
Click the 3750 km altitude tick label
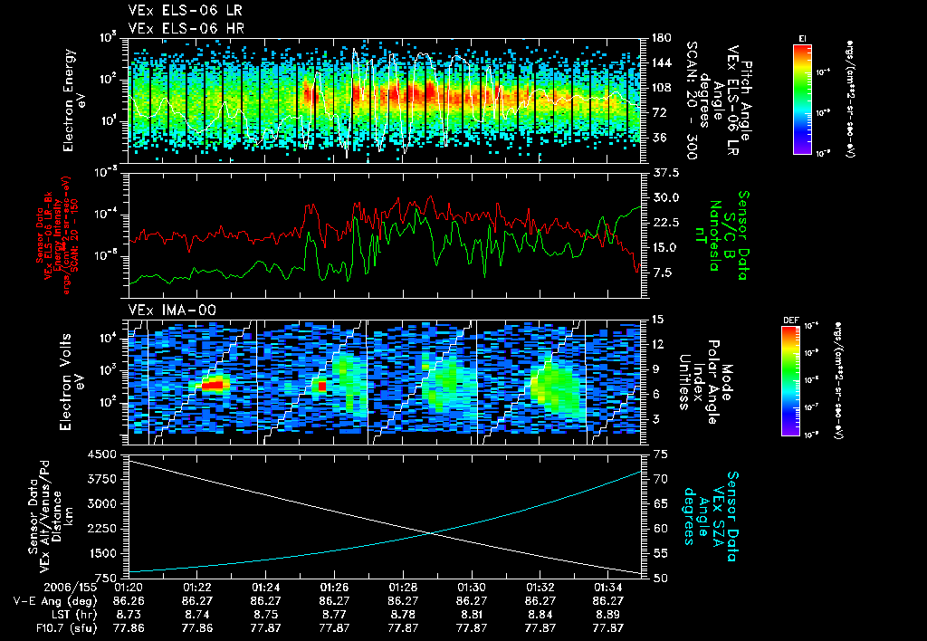pos(101,480)
